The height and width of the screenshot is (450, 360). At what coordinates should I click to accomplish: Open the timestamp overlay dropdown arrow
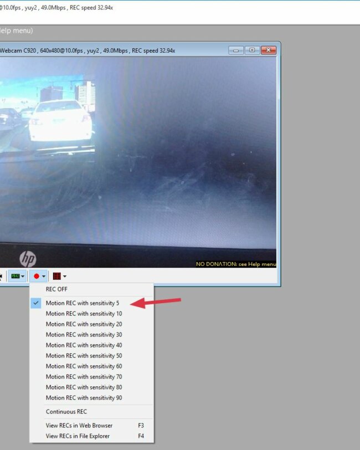coord(23,277)
